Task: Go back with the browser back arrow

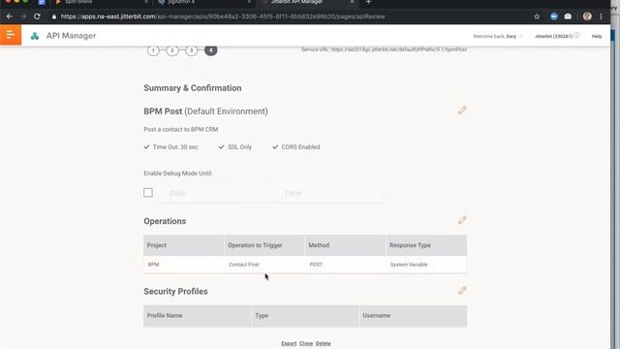Action: pos(10,16)
